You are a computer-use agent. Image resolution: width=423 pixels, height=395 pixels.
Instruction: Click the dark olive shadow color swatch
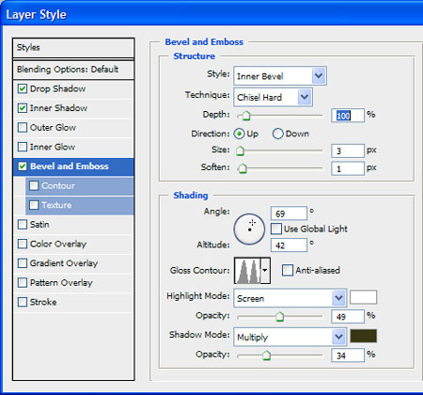pos(363,336)
